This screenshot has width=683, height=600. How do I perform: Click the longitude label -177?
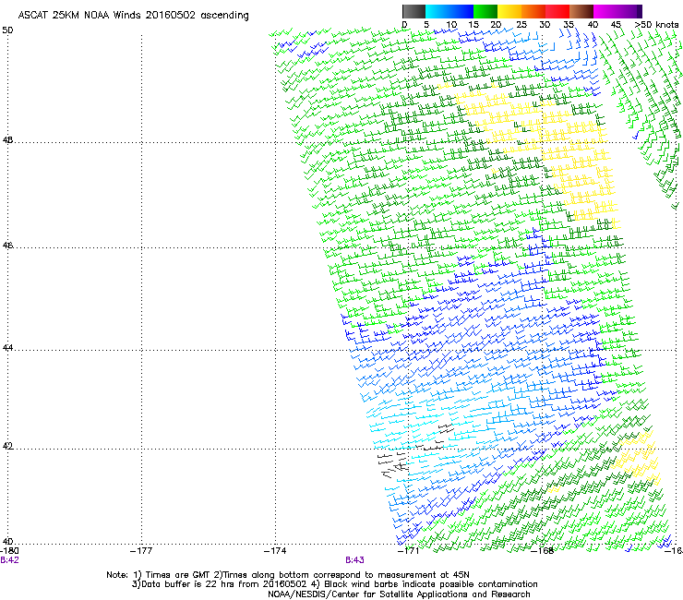(x=141, y=551)
